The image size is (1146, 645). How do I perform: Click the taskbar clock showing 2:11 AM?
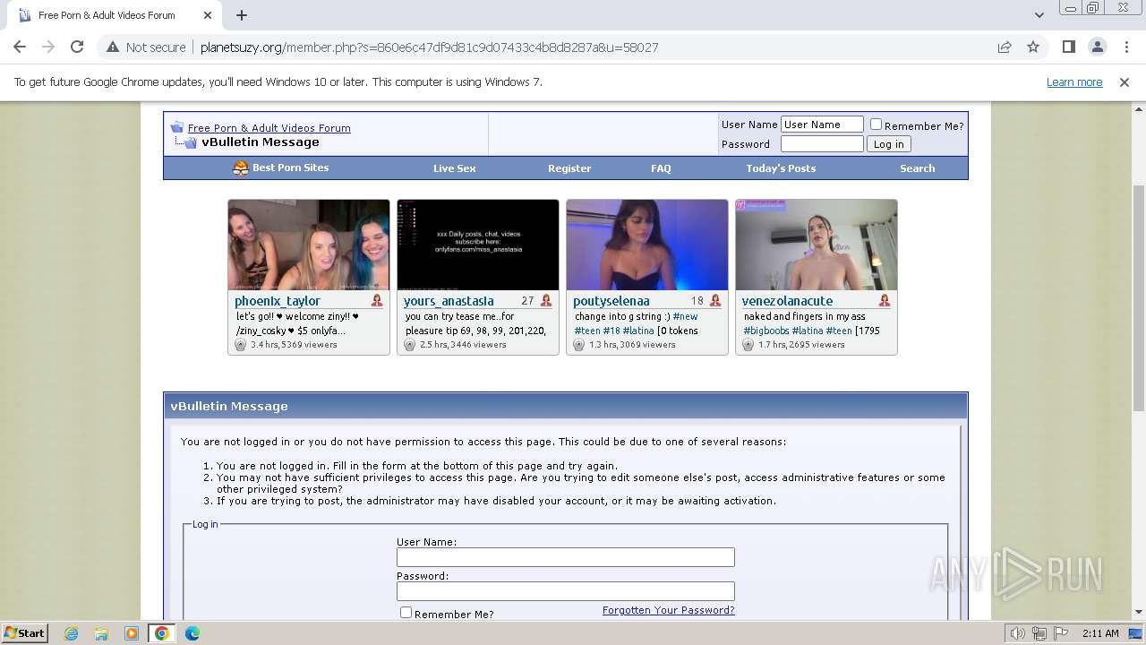(x=1100, y=633)
